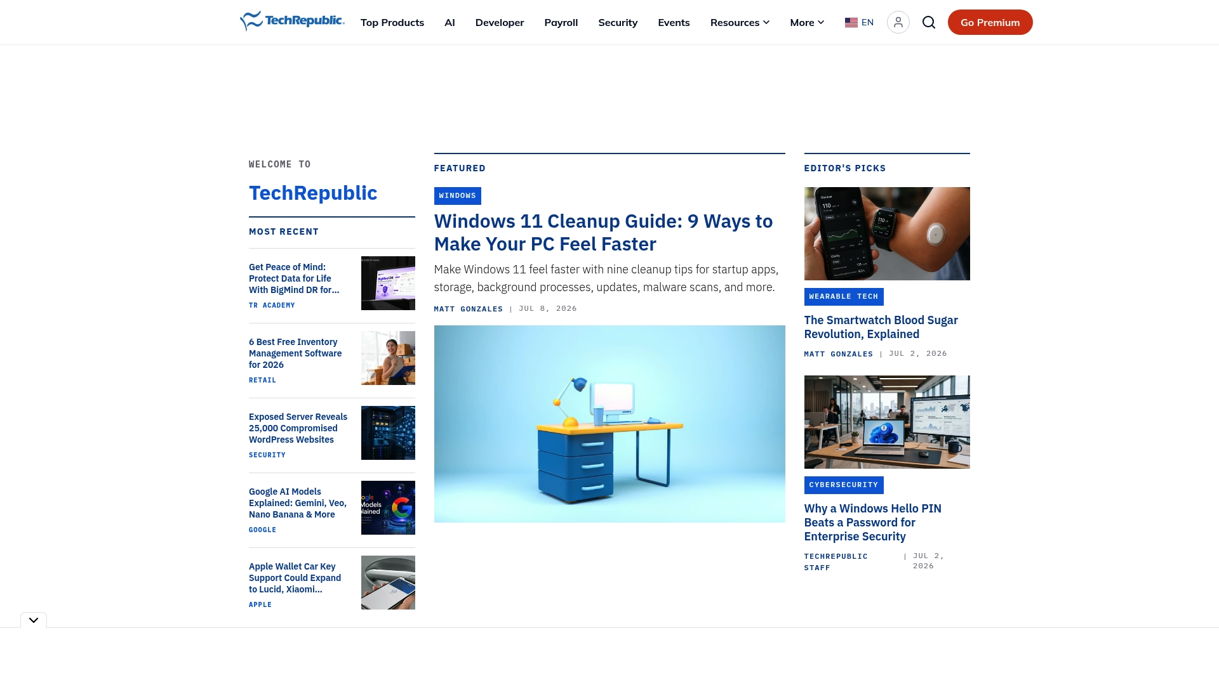The image size is (1219, 685).
Task: Click the WINDOWS category tag
Action: pos(457,195)
